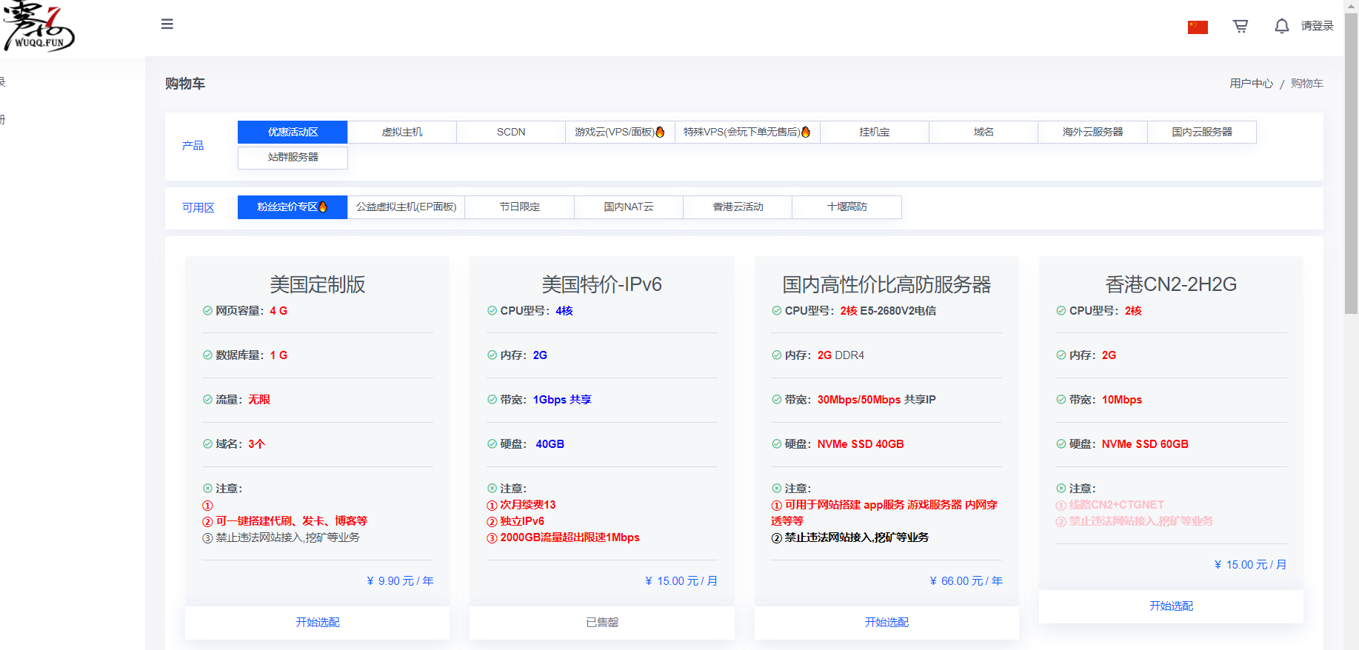
Task: Click 已售罄 button under 美国特价-IPv6
Action: 602,623
